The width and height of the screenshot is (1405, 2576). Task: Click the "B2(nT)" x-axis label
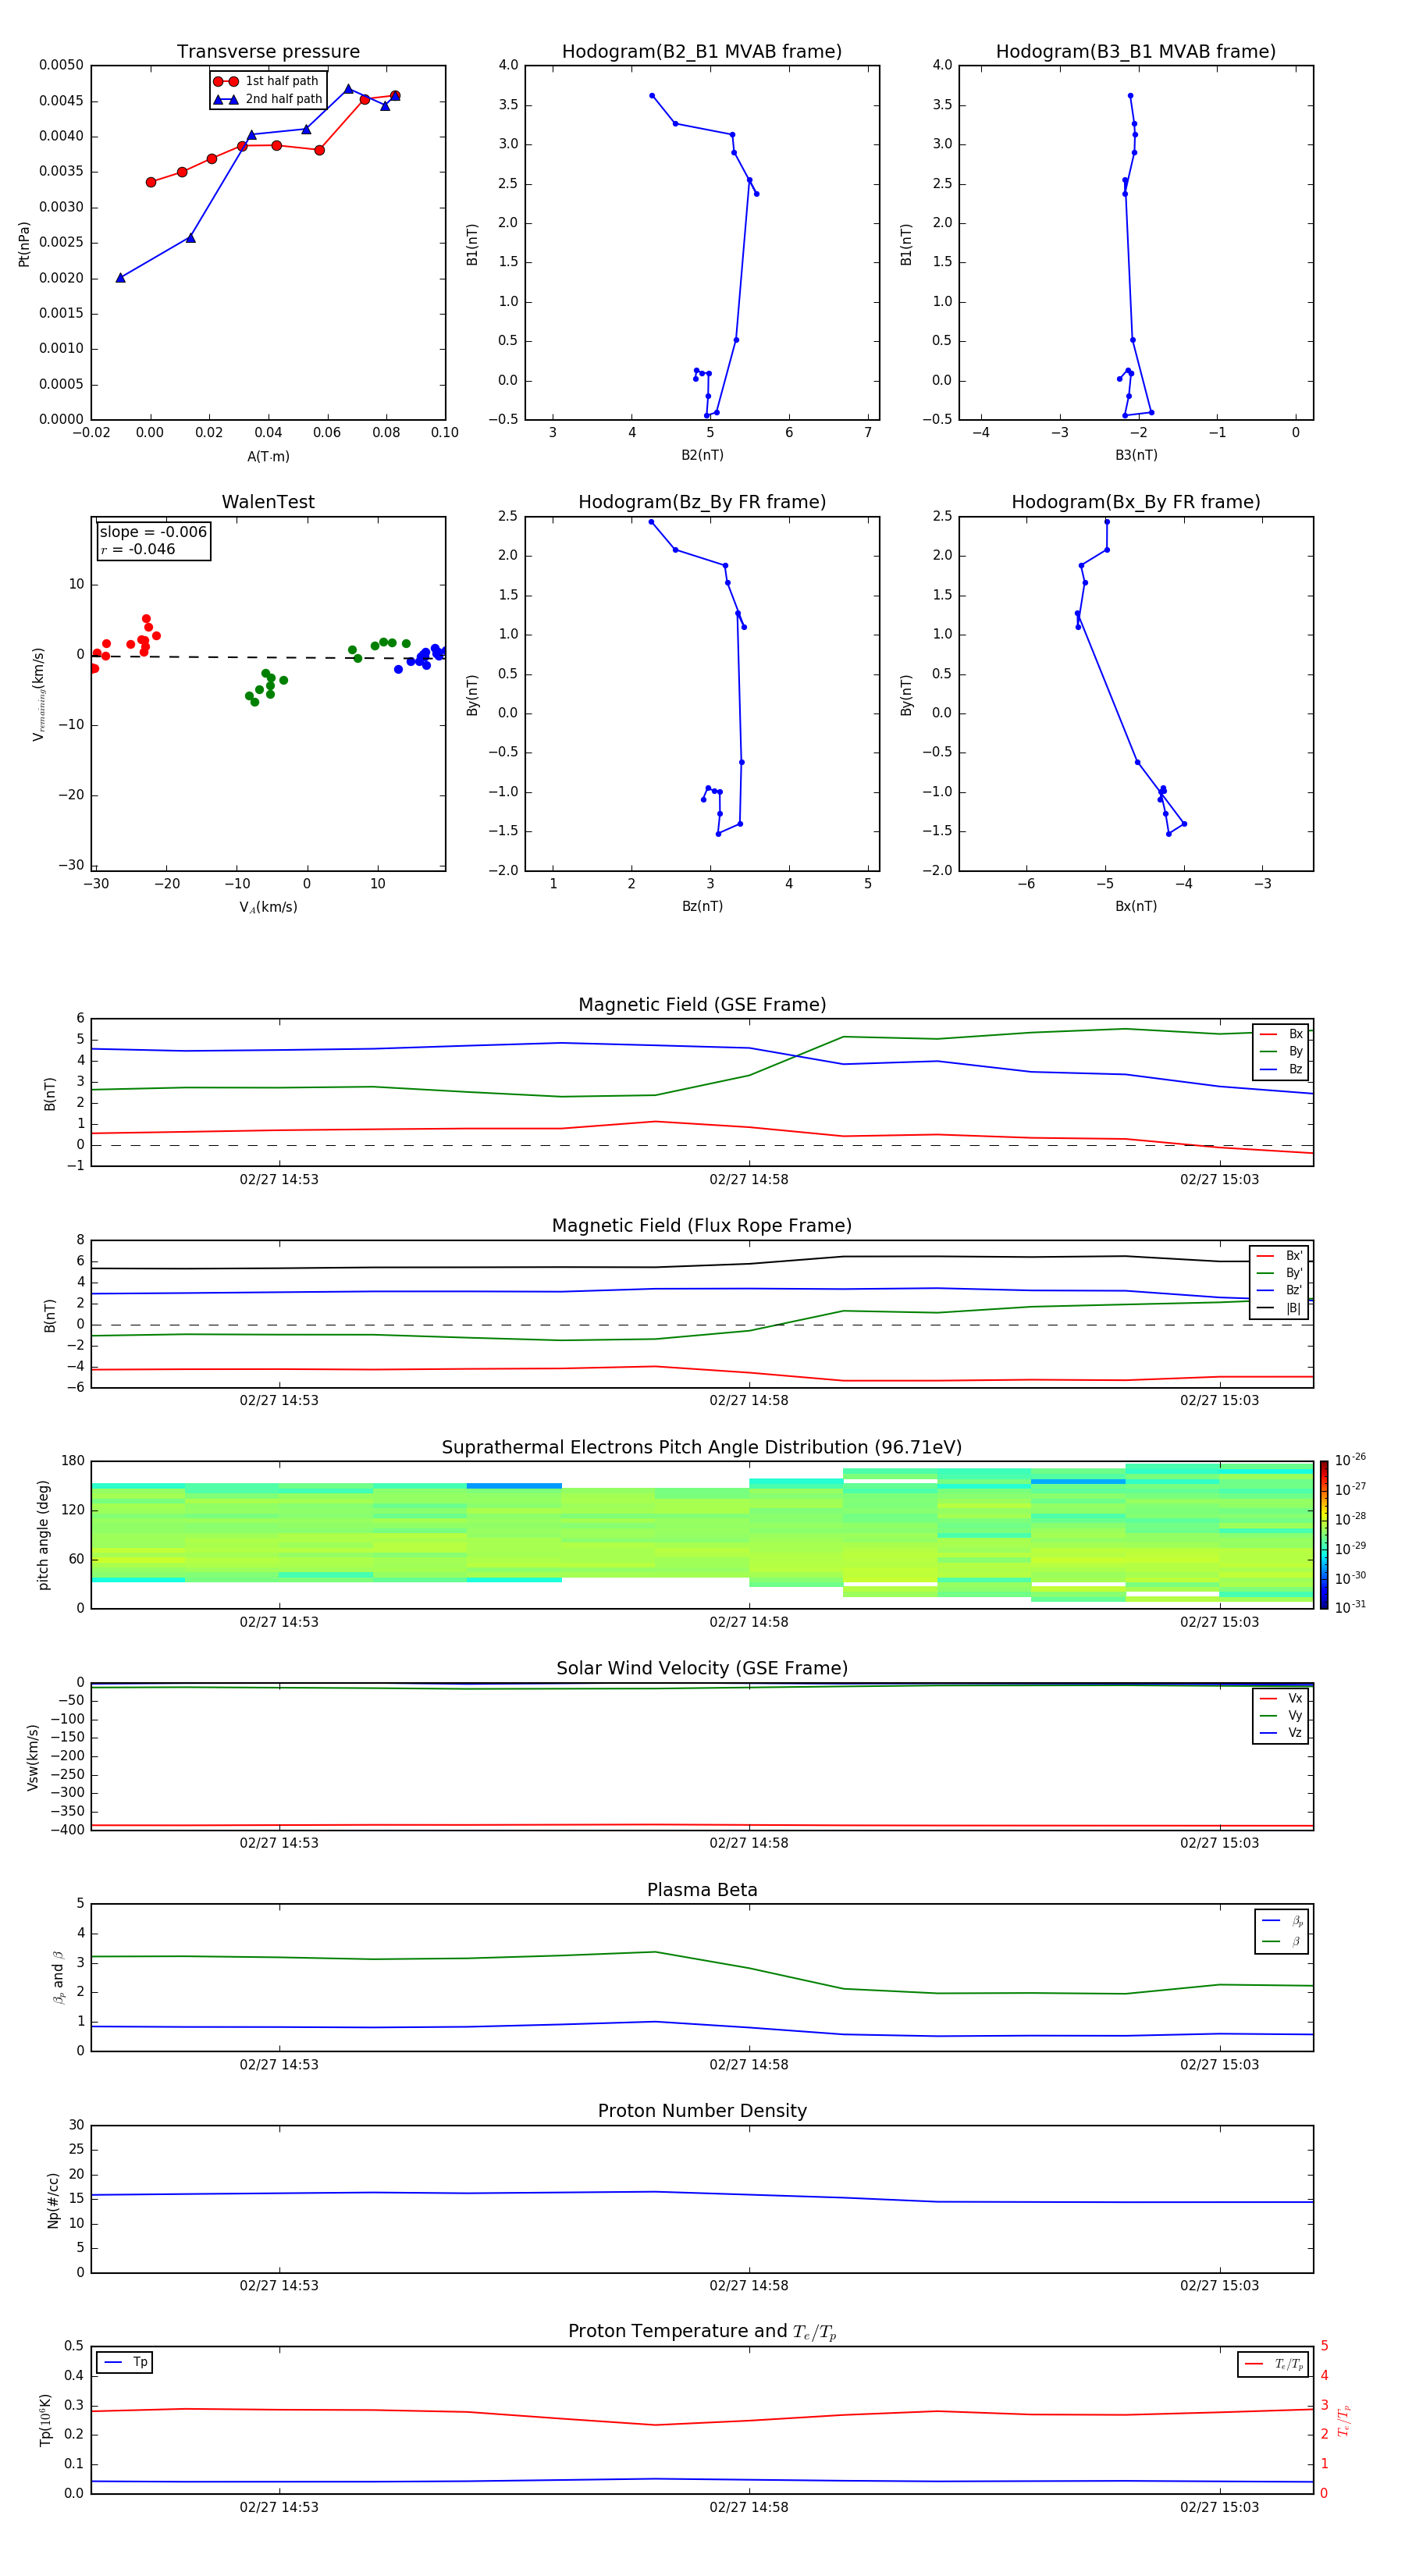point(702,455)
